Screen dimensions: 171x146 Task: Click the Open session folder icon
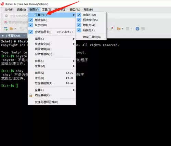point(11,29)
